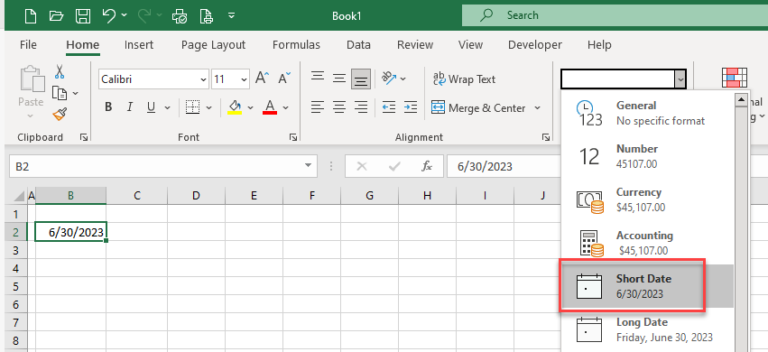
Task: Open Clipboard dialog launcher
Action: [x=83, y=138]
